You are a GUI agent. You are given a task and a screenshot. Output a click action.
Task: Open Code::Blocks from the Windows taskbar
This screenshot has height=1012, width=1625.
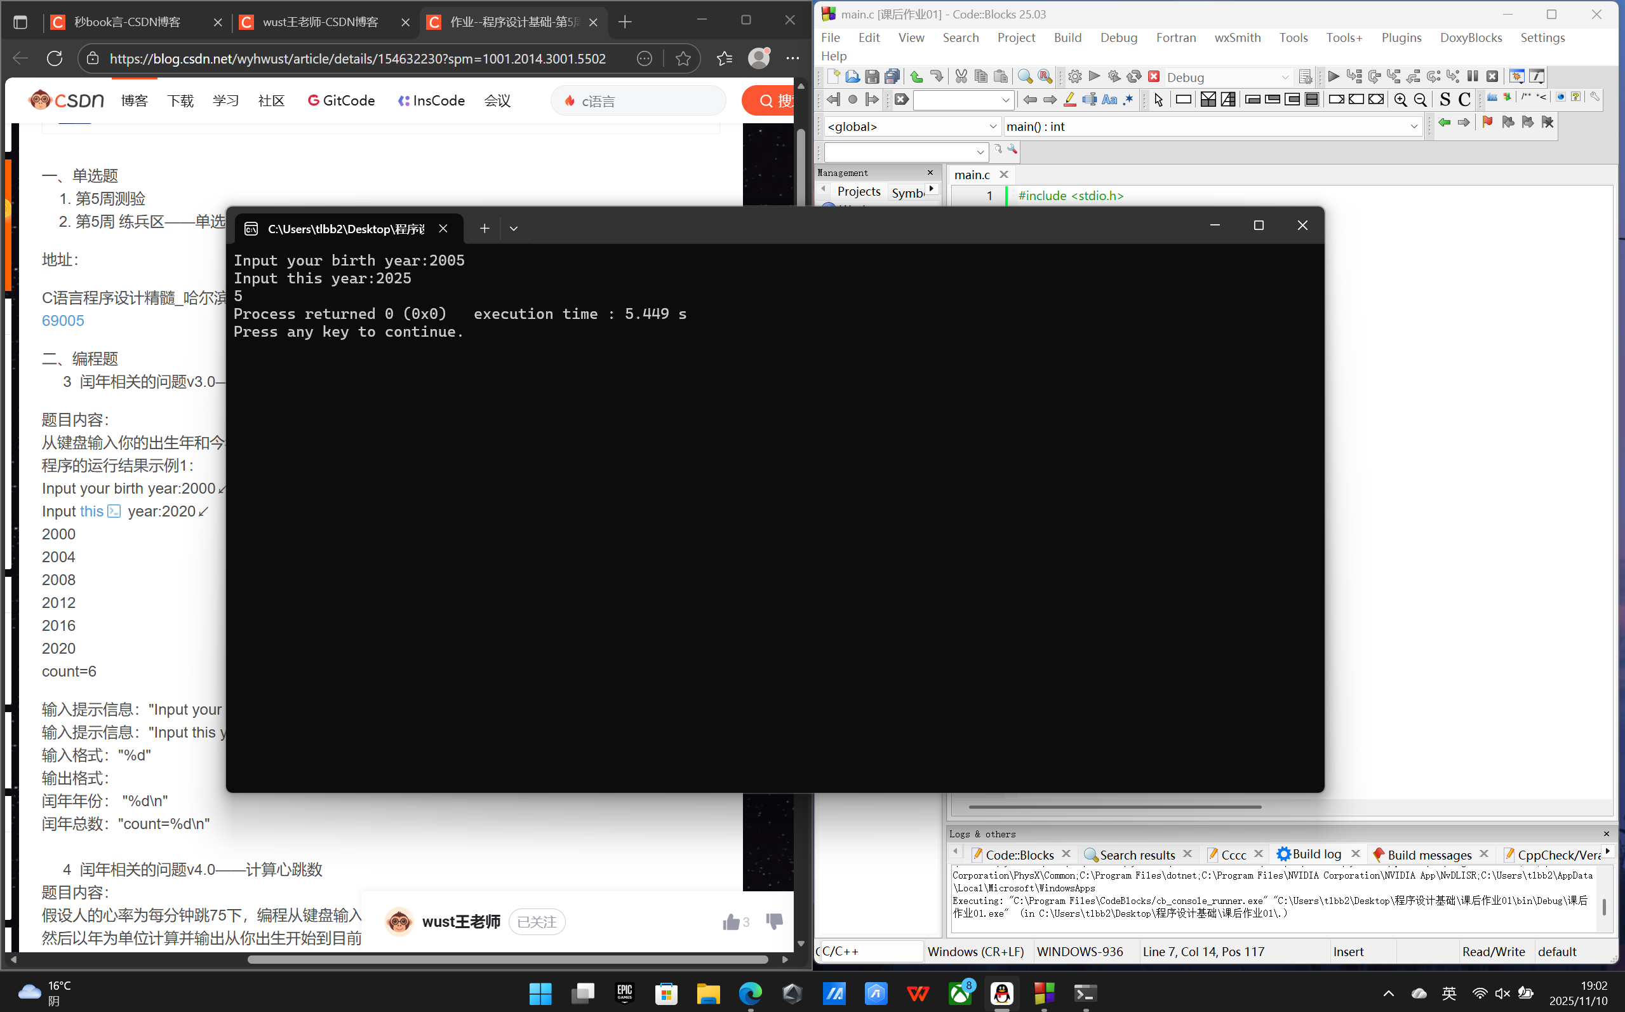[1043, 994]
